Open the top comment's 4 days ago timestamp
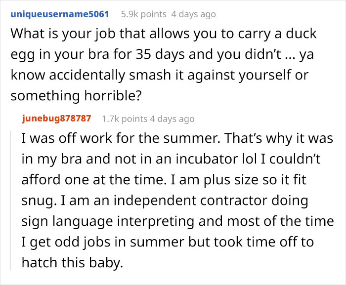 (x=194, y=14)
